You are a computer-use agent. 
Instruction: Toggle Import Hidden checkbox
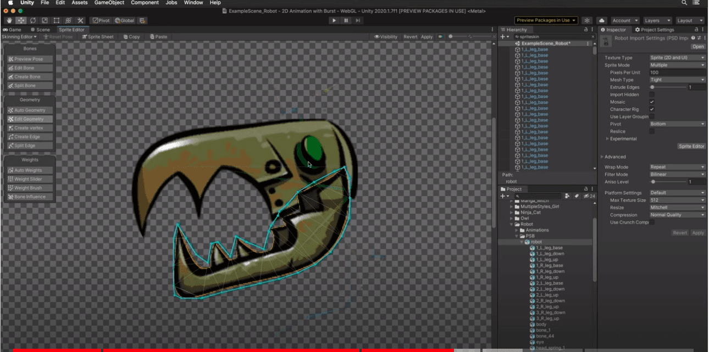point(652,94)
